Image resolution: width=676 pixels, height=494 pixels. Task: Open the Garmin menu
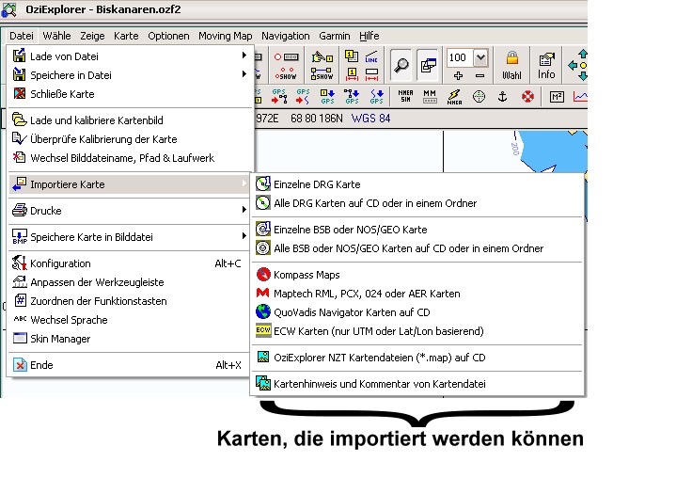[335, 36]
